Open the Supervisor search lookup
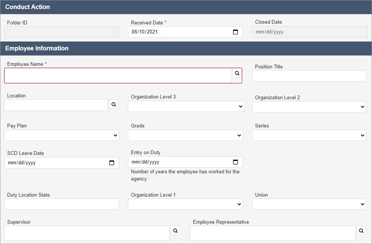 tap(176, 230)
